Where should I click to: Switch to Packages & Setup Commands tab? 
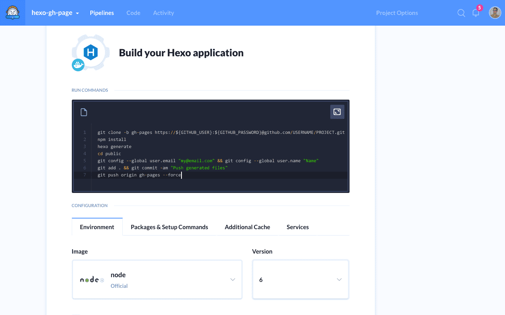[169, 227]
